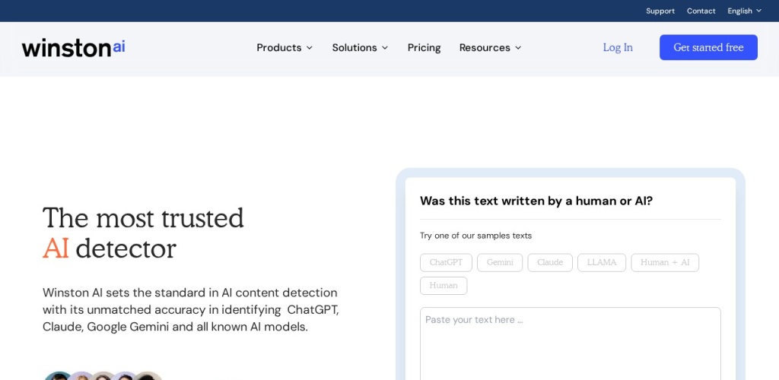Expand the Solutions menu
This screenshot has height=380, width=779.
coord(360,47)
